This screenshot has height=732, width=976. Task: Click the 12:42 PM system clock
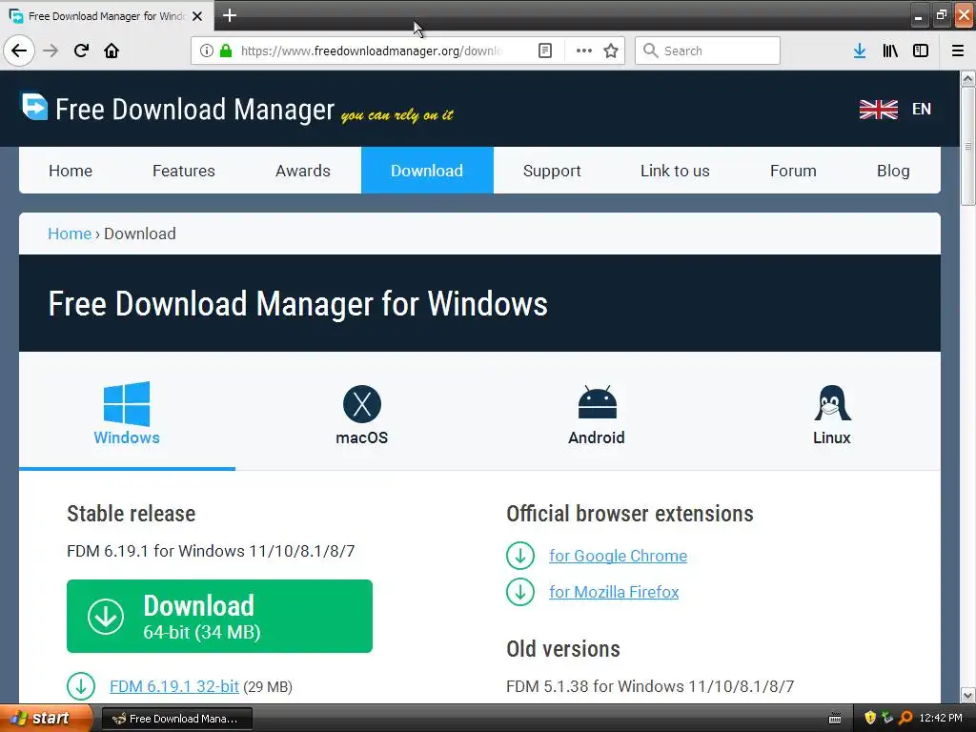tap(941, 719)
